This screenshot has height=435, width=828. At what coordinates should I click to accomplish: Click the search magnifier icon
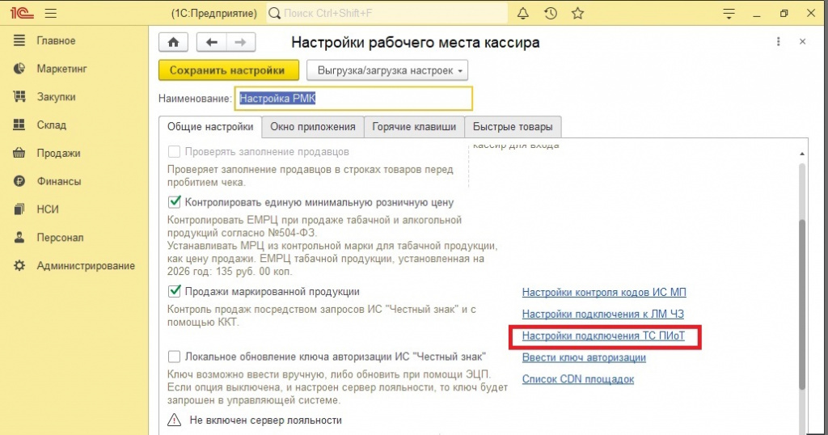[x=274, y=13]
